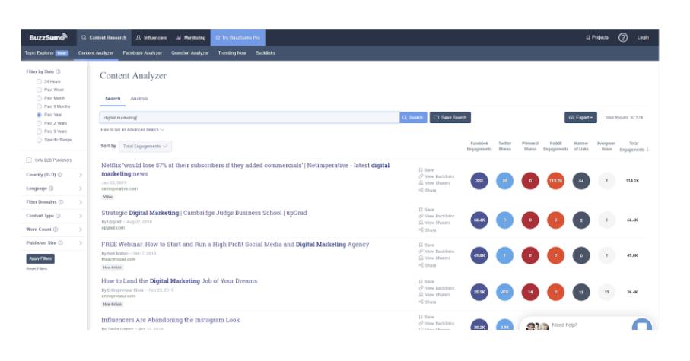Image resolution: width=690 pixels, height=361 pixels.
Task: Click the Apply Filters button
Action: tap(40, 258)
